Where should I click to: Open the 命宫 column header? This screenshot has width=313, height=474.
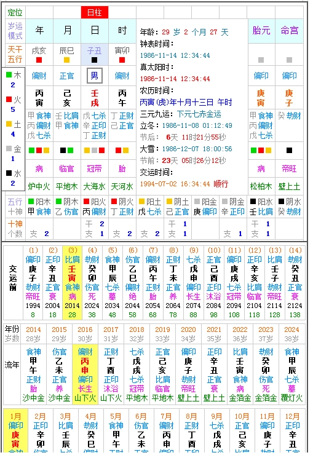289,31
